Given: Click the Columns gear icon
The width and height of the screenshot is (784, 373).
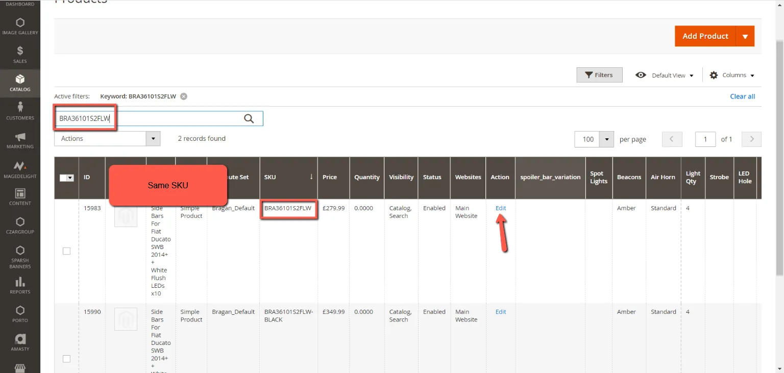Looking at the screenshot, I should 714,75.
